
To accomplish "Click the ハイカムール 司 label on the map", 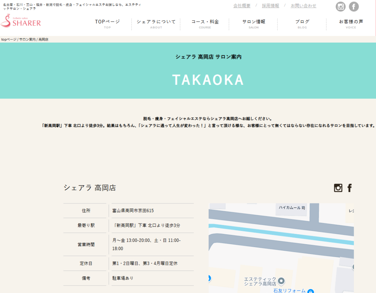I will click(x=292, y=208).
